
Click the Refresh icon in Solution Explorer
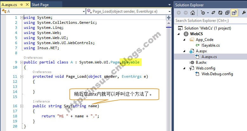[x=220, y=13]
